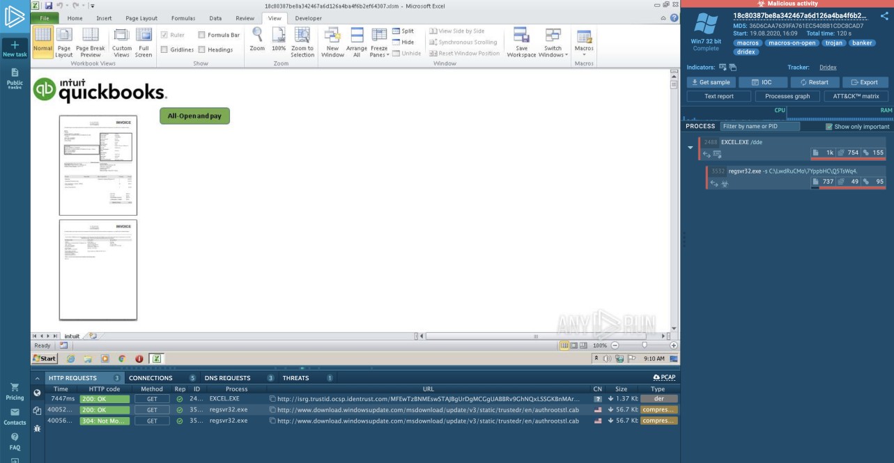Switch to the Formulas ribbon tab
This screenshot has width=894, height=463.
pos(183,18)
